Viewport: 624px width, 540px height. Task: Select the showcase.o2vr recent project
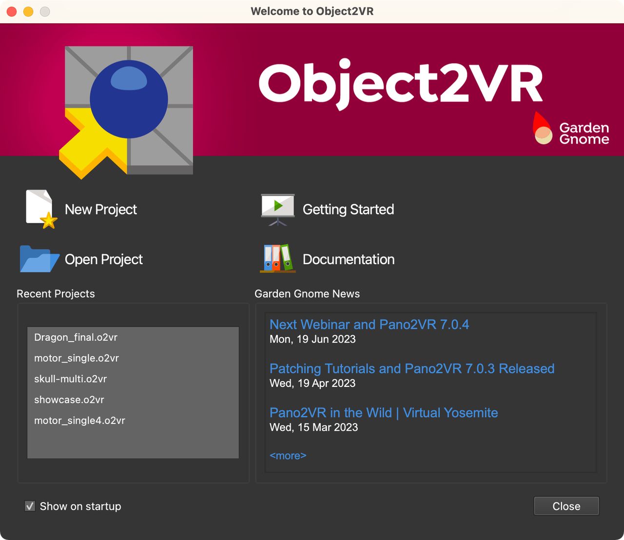69,400
